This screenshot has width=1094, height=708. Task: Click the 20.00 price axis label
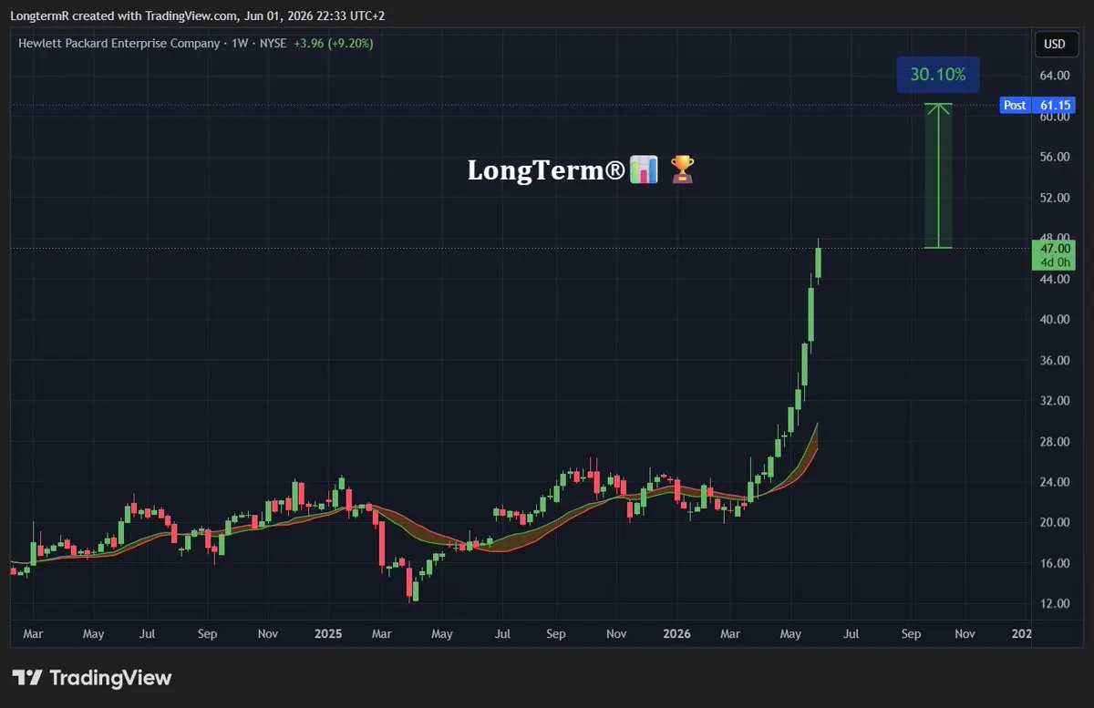[x=1054, y=522]
